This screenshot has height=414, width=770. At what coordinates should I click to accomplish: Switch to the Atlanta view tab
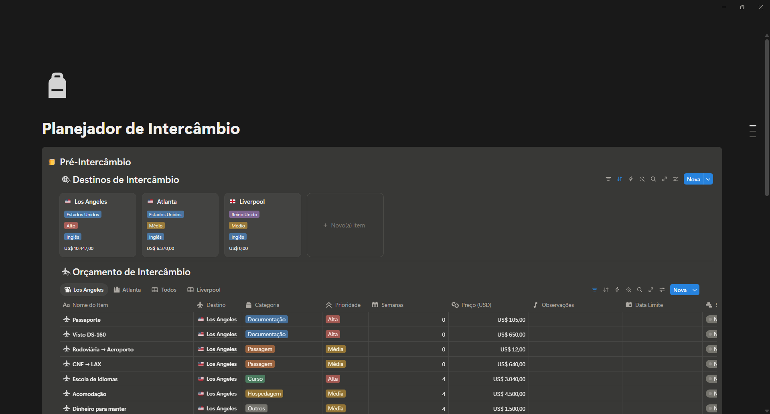point(127,290)
